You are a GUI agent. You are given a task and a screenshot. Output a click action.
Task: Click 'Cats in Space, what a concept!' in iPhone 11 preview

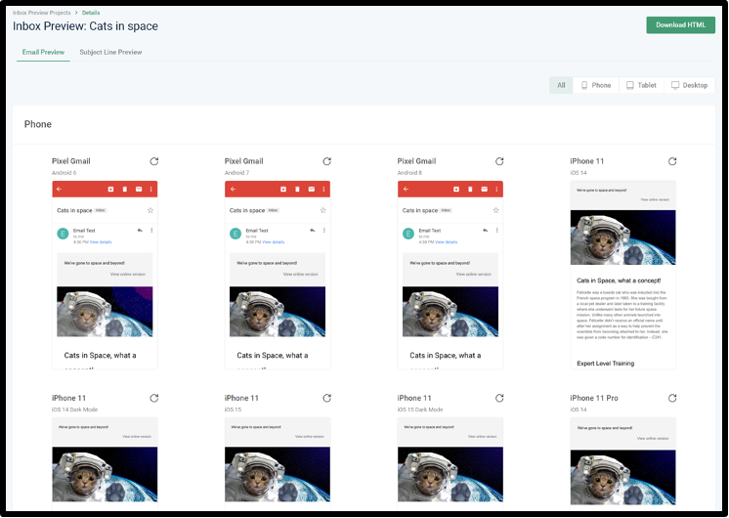click(619, 281)
